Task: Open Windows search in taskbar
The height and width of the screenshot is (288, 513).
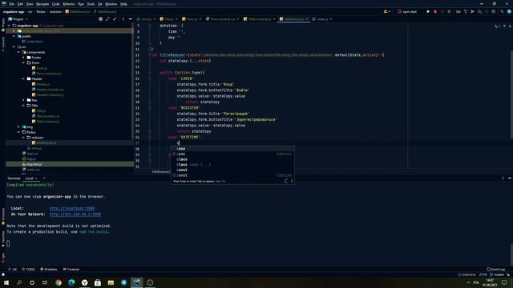Action: pyautogui.click(x=19, y=282)
